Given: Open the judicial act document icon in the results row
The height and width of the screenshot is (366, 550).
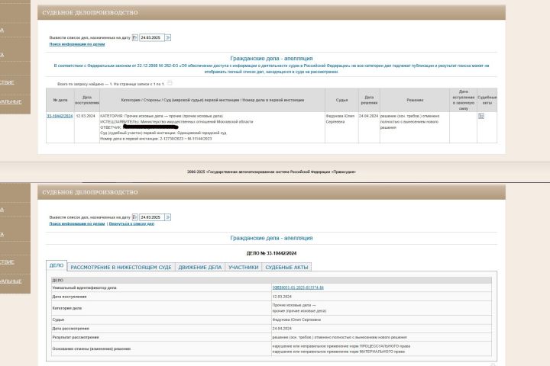Looking at the screenshot, I should pos(481,116).
